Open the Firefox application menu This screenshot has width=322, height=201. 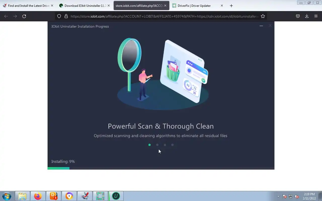[x=316, y=16]
